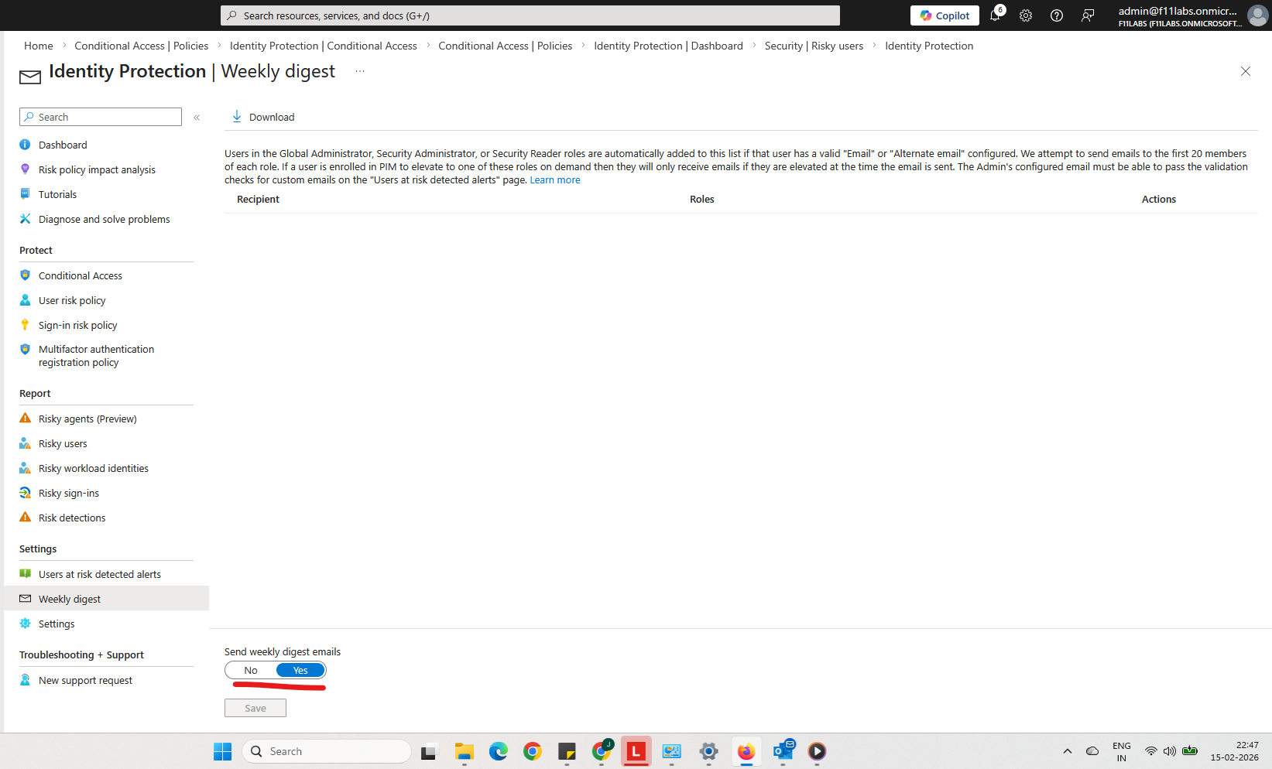
Task: Click the Learn more link
Action: 555,180
